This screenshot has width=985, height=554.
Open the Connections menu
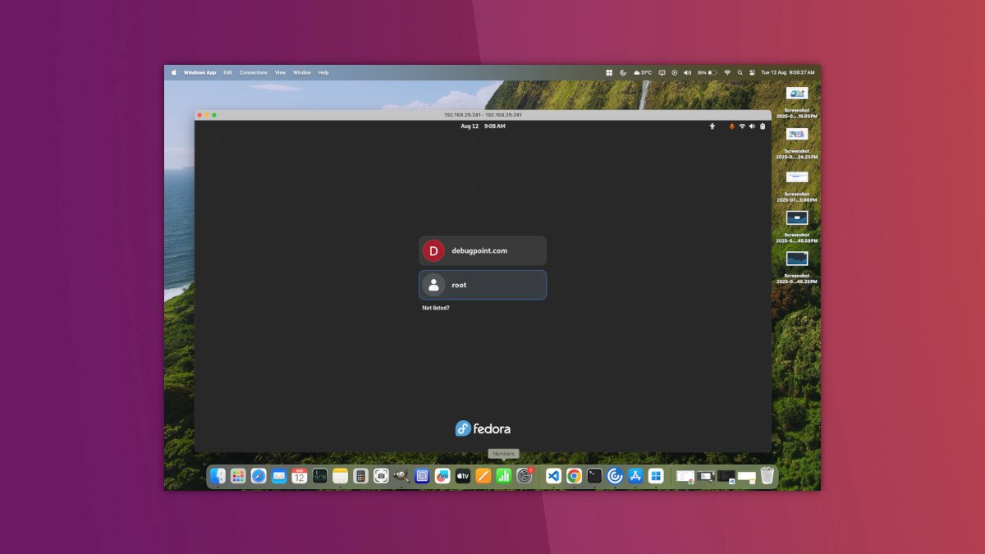[253, 72]
